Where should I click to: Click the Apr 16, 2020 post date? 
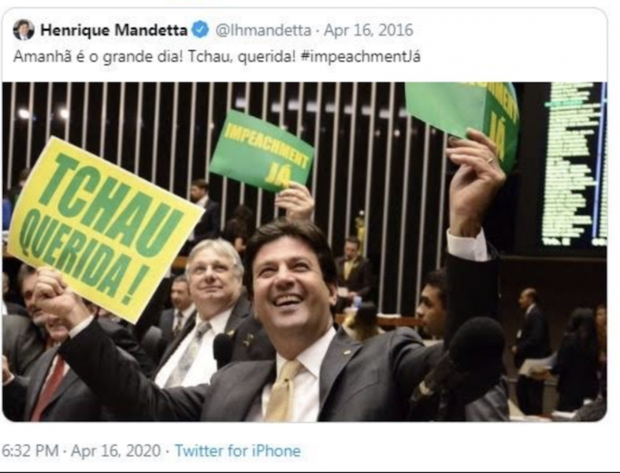point(116,451)
